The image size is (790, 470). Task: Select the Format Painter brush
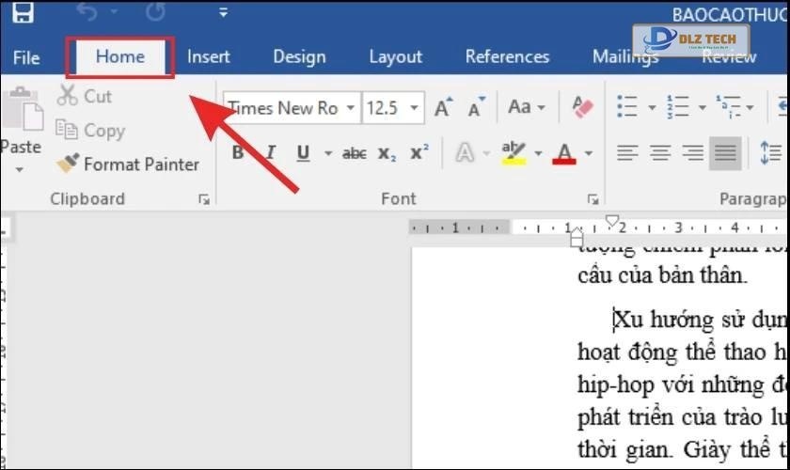[128, 164]
